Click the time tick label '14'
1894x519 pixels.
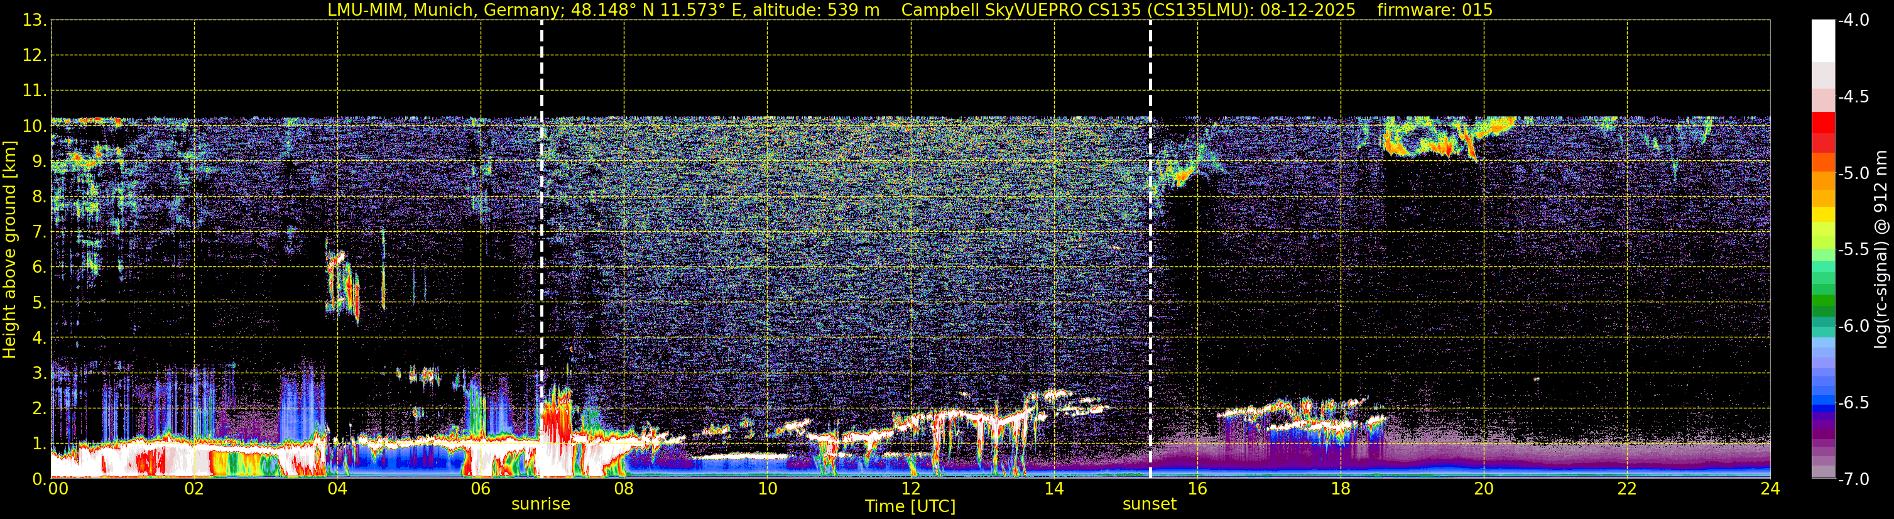[x=1053, y=489]
